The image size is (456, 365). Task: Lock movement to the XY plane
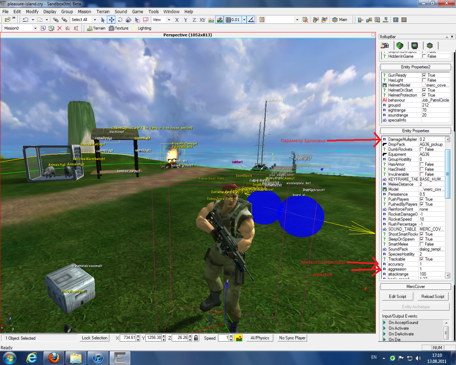[202, 20]
